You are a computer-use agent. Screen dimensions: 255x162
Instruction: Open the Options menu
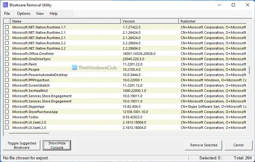(x=24, y=13)
